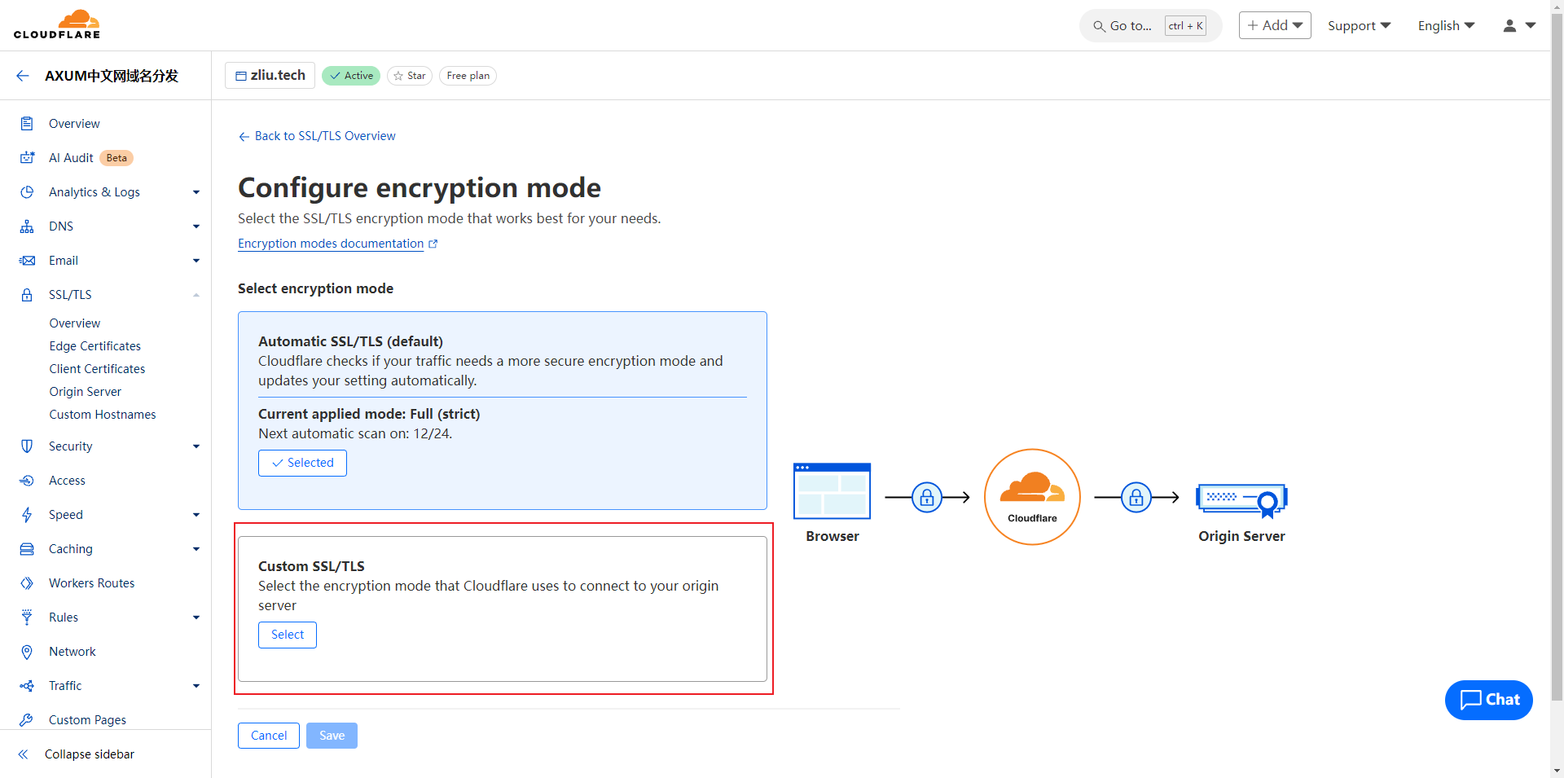Click the zliu.tech domain selector
This screenshot has height=778, width=1564.
click(x=270, y=76)
